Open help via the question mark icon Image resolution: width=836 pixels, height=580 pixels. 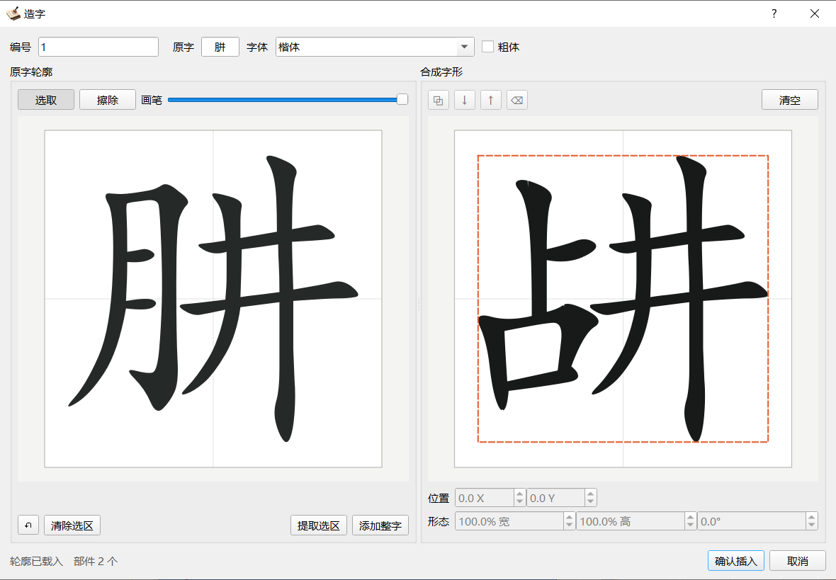point(774,13)
